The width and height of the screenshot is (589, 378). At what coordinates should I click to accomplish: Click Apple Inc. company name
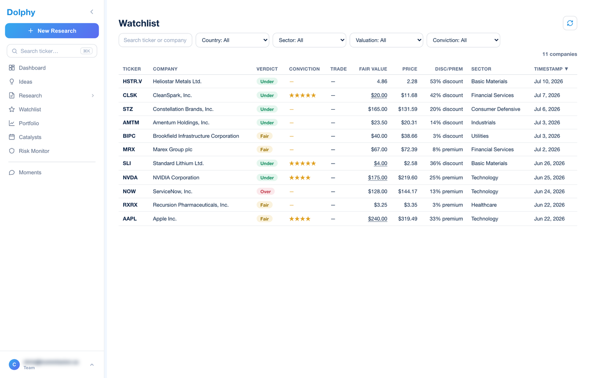tap(165, 219)
